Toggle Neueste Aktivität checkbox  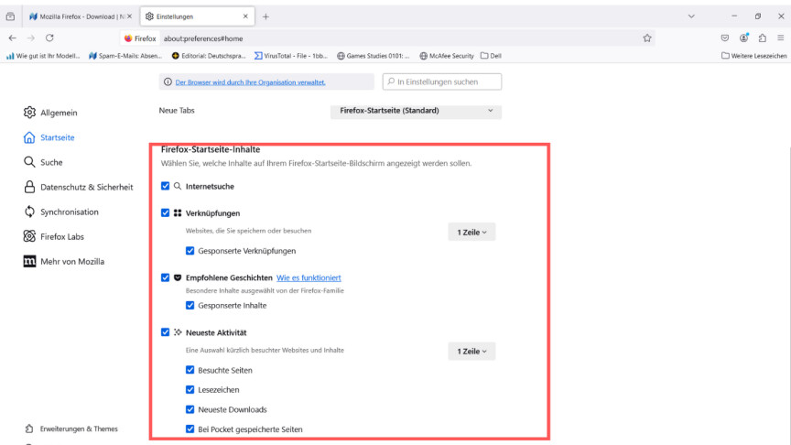(x=165, y=332)
